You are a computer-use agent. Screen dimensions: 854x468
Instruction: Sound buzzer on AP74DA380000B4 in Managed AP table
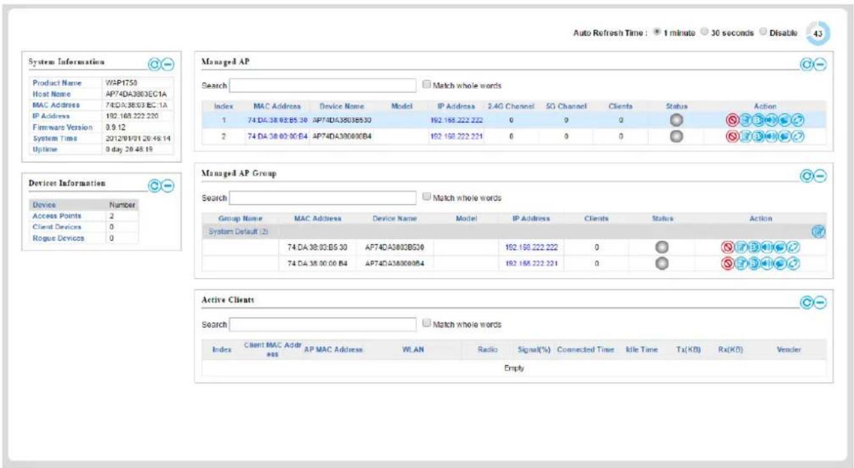(771, 136)
